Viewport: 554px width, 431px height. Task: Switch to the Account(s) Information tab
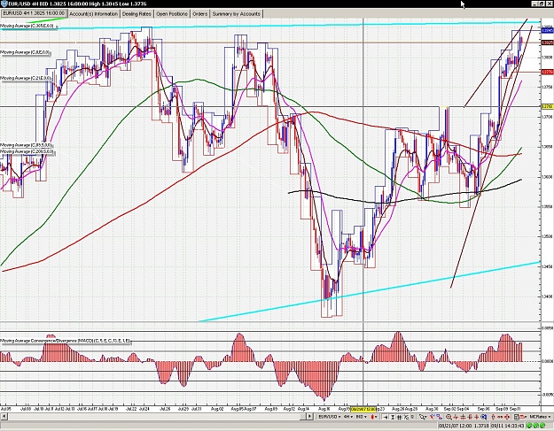[93, 14]
